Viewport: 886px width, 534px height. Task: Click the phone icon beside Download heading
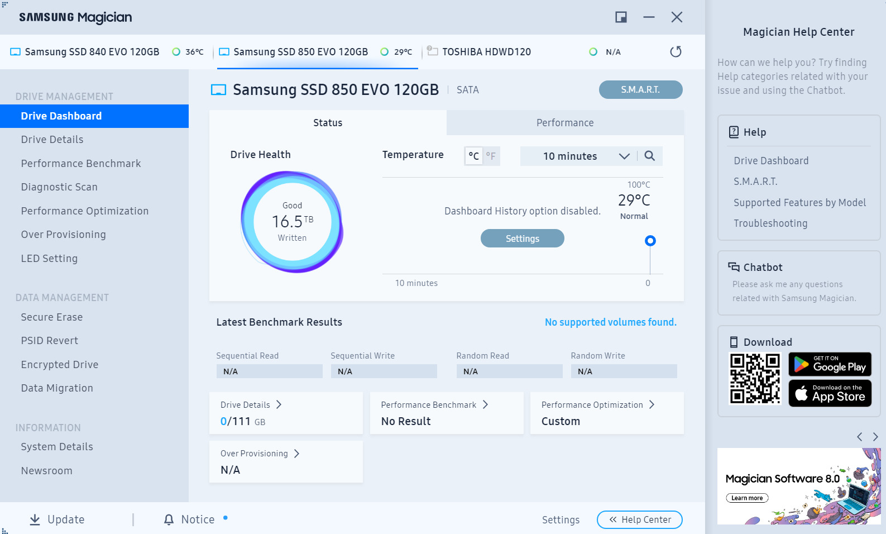pyautogui.click(x=734, y=342)
